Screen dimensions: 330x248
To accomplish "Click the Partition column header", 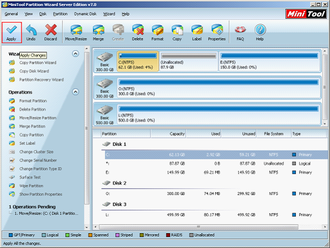I will tap(125, 134).
